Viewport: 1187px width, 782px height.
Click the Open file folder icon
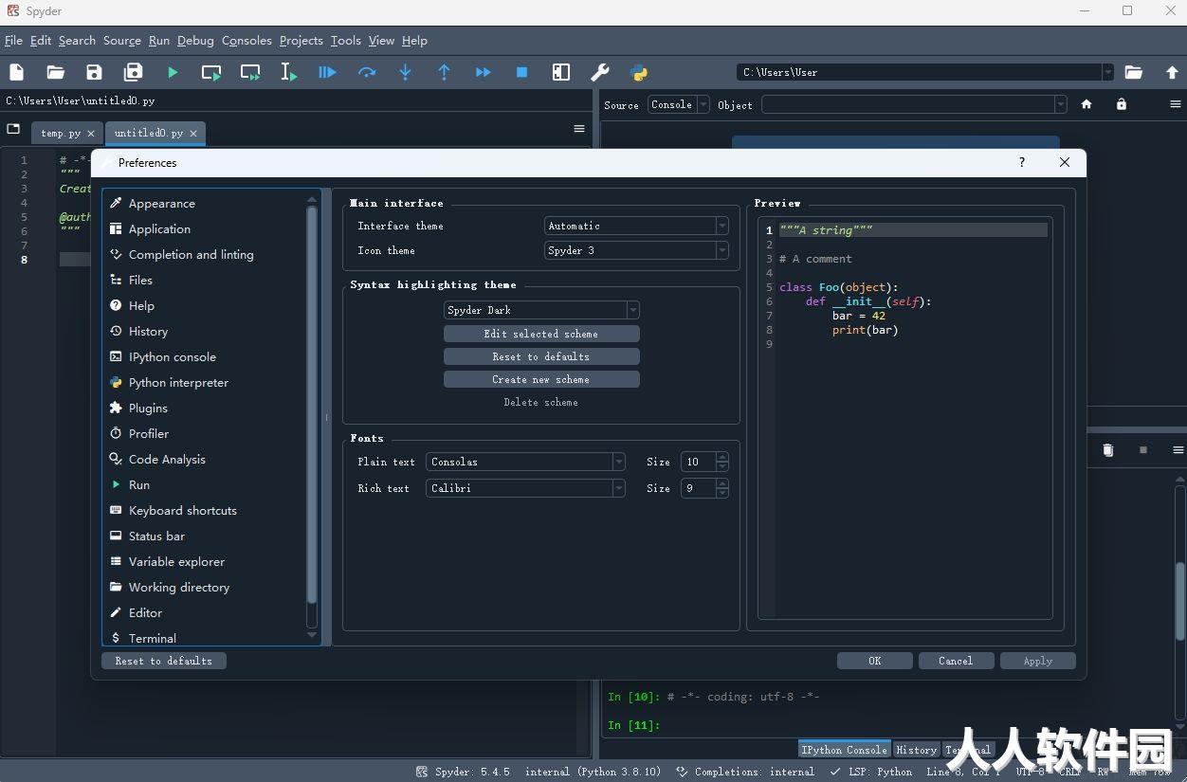tap(55, 72)
